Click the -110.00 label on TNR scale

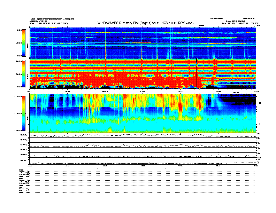(x=18, y=96)
